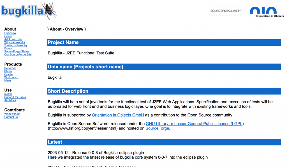This screenshot has width=287, height=167.
Task: Open the Javadocs link
Action: (10, 100)
